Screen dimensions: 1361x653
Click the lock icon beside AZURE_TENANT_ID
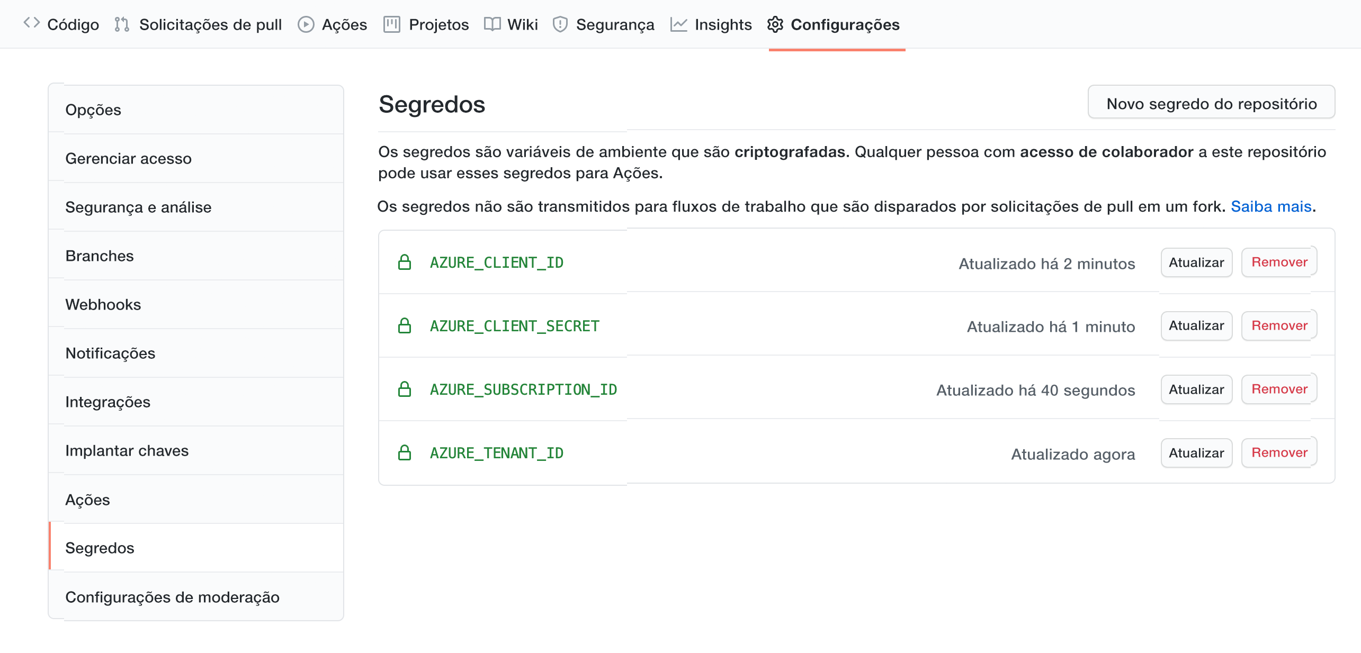[x=405, y=452]
